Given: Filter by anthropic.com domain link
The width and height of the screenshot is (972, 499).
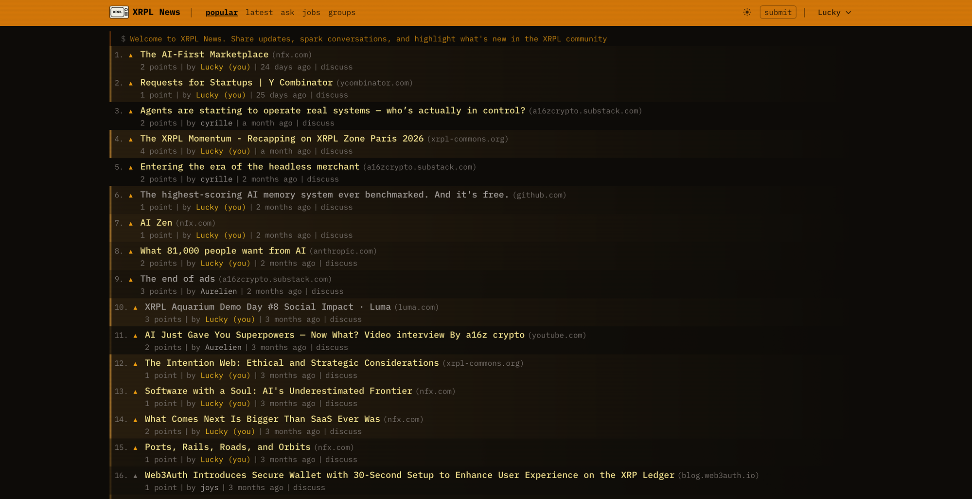Looking at the screenshot, I should pos(343,251).
